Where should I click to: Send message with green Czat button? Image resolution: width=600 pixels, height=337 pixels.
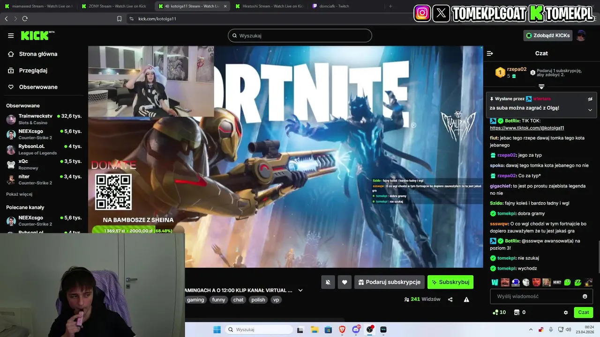point(584,312)
